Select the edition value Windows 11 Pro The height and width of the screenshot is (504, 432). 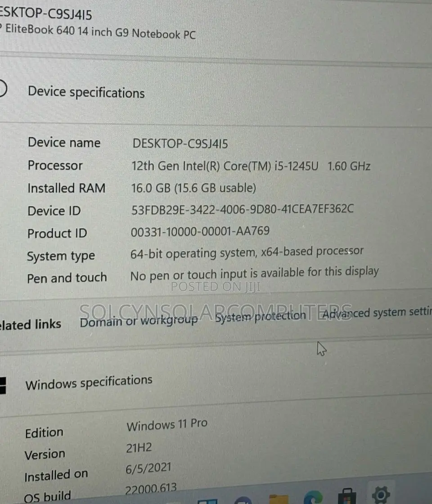tap(167, 425)
